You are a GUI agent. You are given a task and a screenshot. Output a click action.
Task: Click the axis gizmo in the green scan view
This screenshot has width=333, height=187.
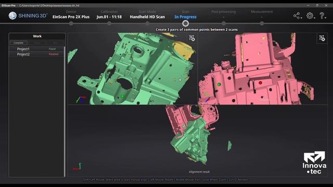[81, 99]
